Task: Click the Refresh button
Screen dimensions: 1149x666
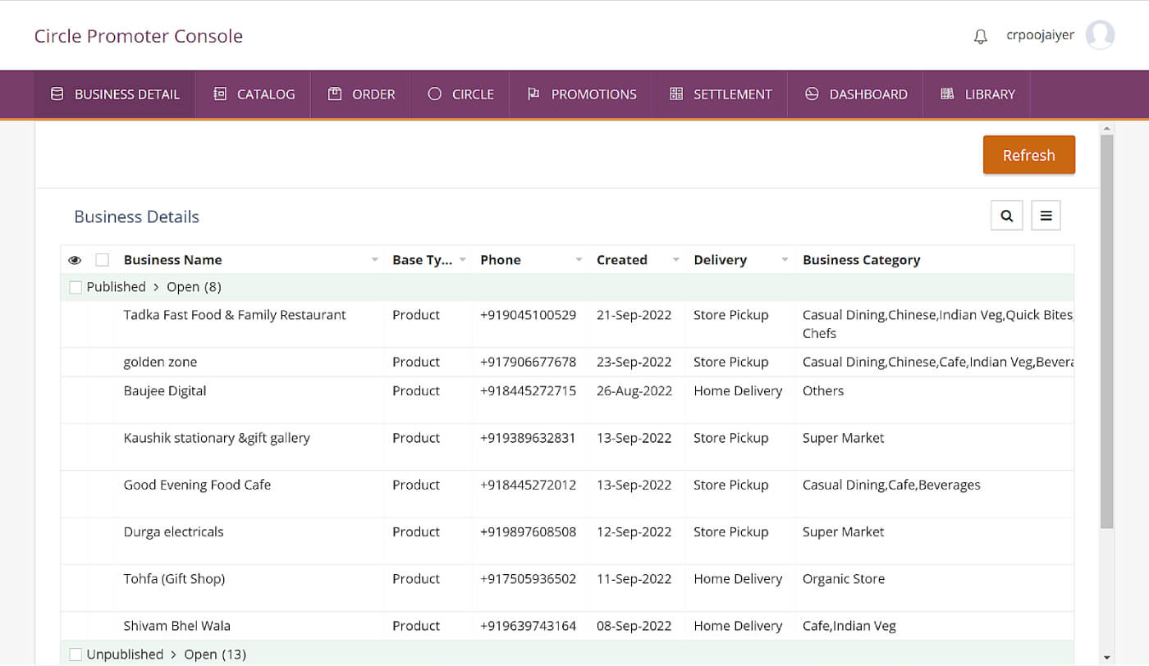Action: click(x=1028, y=154)
